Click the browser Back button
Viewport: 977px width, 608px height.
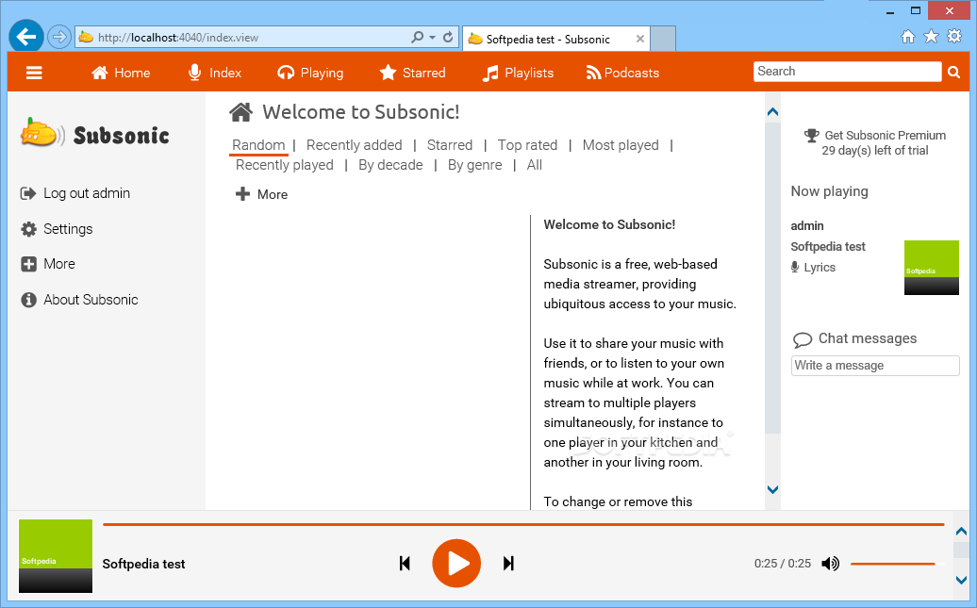pyautogui.click(x=26, y=37)
